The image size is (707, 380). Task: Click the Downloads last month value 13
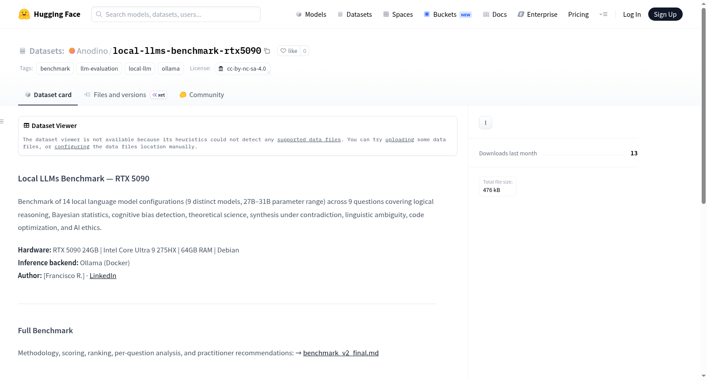click(x=634, y=153)
